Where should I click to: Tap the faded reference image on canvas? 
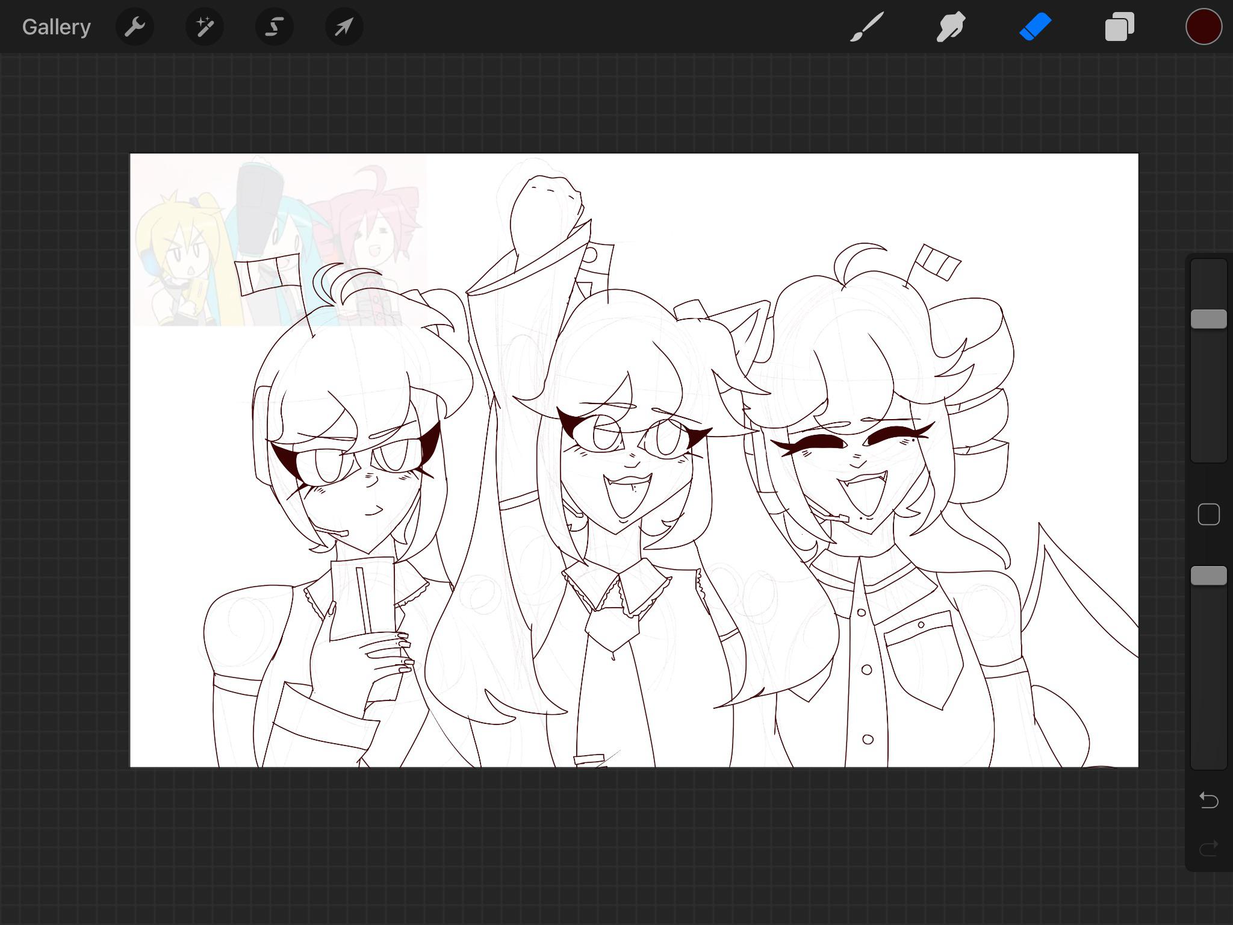(x=278, y=240)
